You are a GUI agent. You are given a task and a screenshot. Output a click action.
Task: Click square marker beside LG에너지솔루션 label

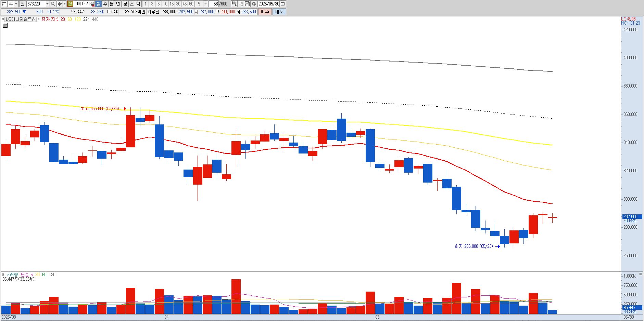[3, 19]
